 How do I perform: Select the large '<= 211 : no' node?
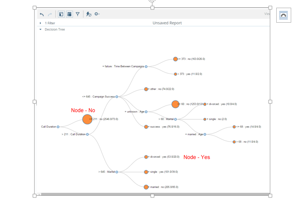87,119
